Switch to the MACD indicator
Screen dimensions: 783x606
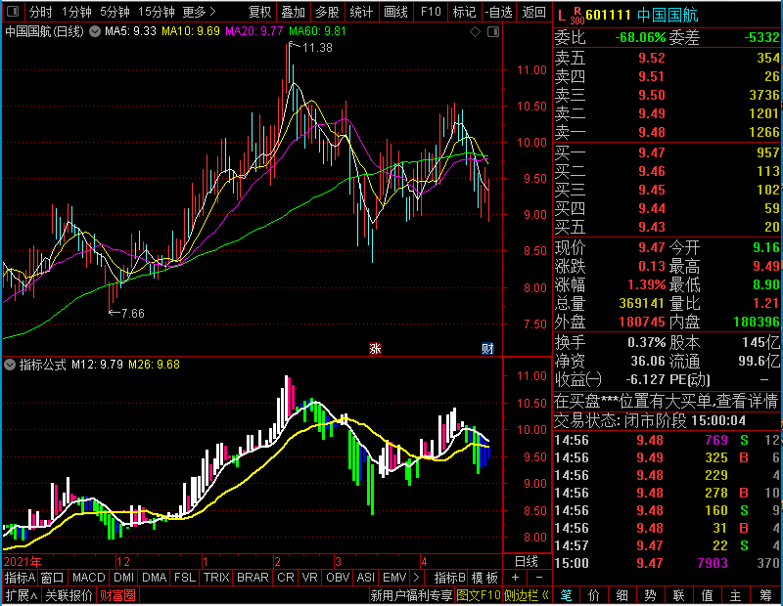[88, 578]
